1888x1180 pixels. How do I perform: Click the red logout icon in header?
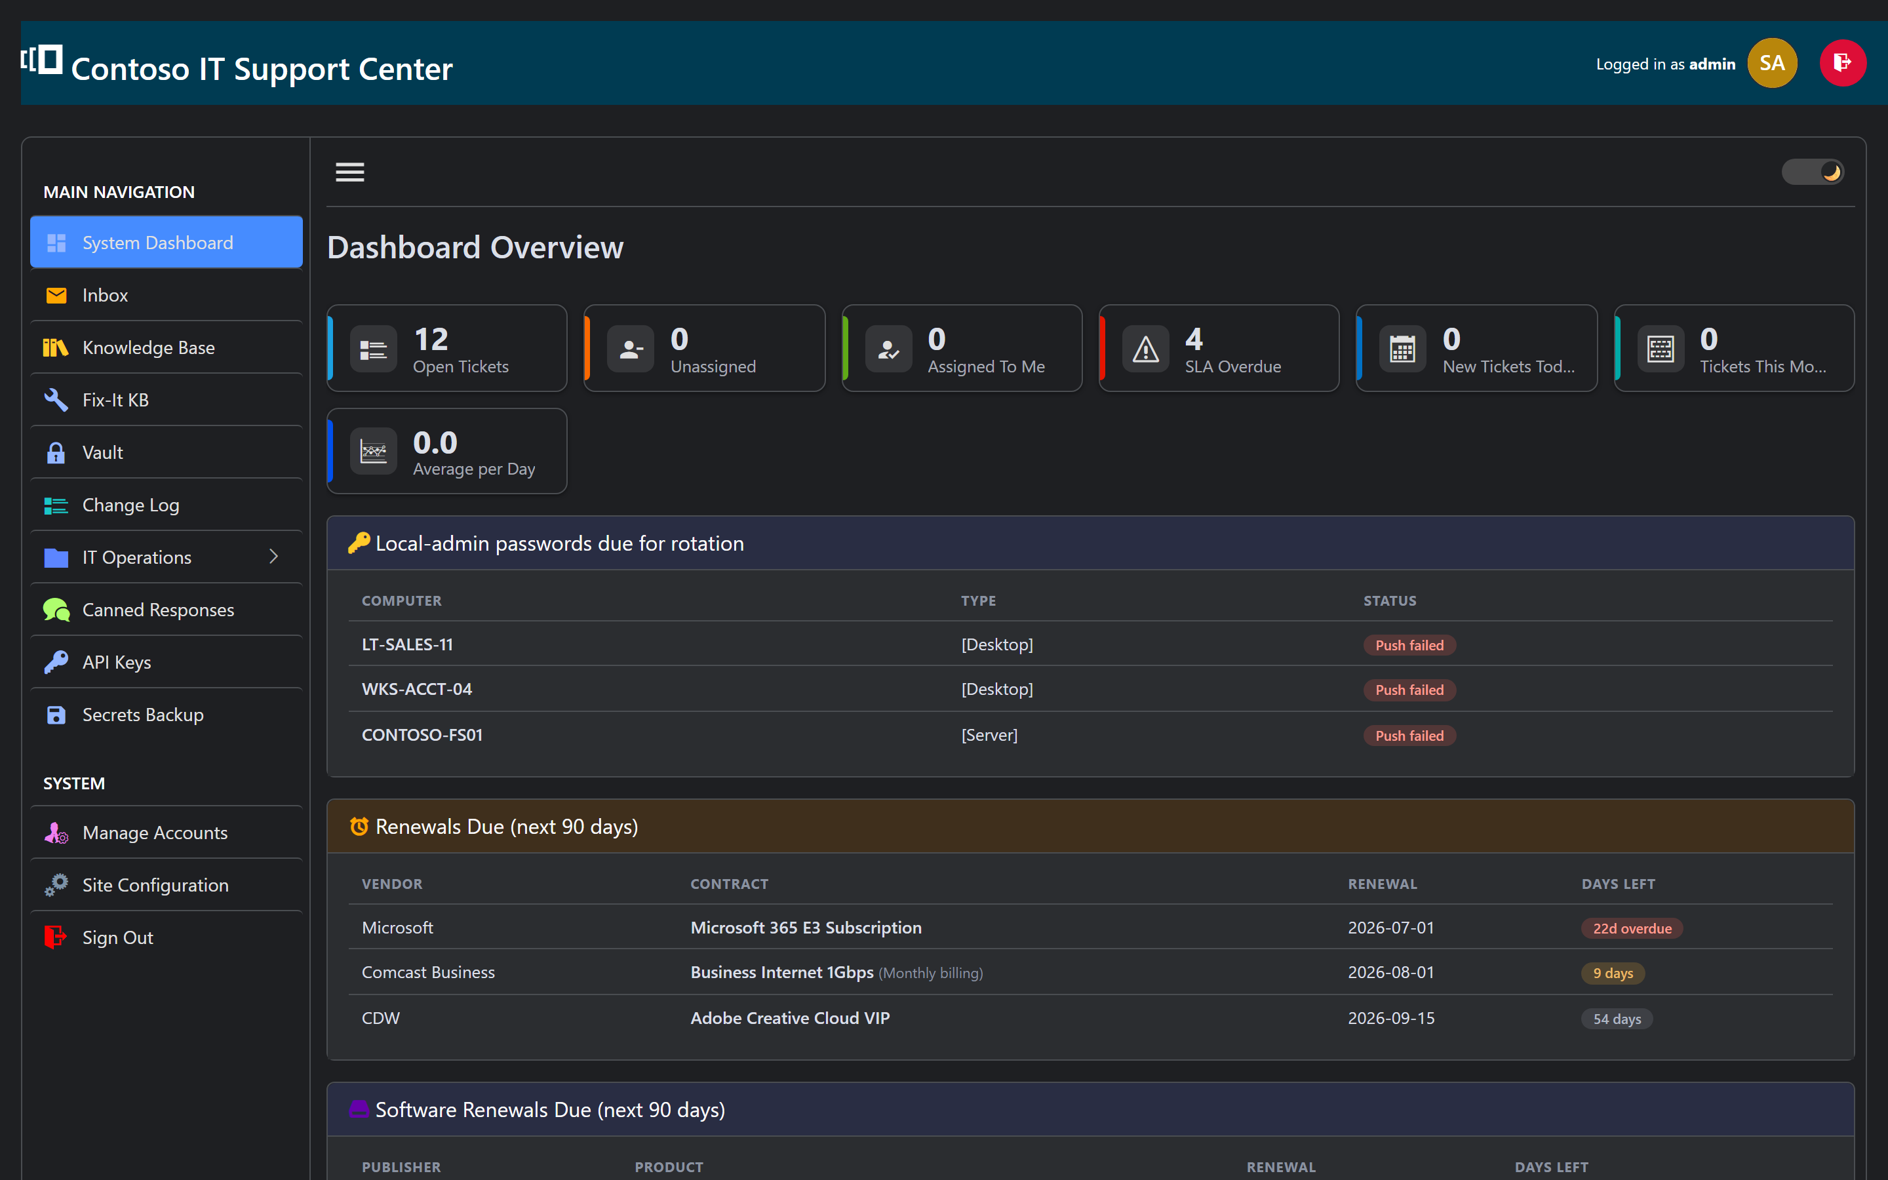click(1843, 63)
